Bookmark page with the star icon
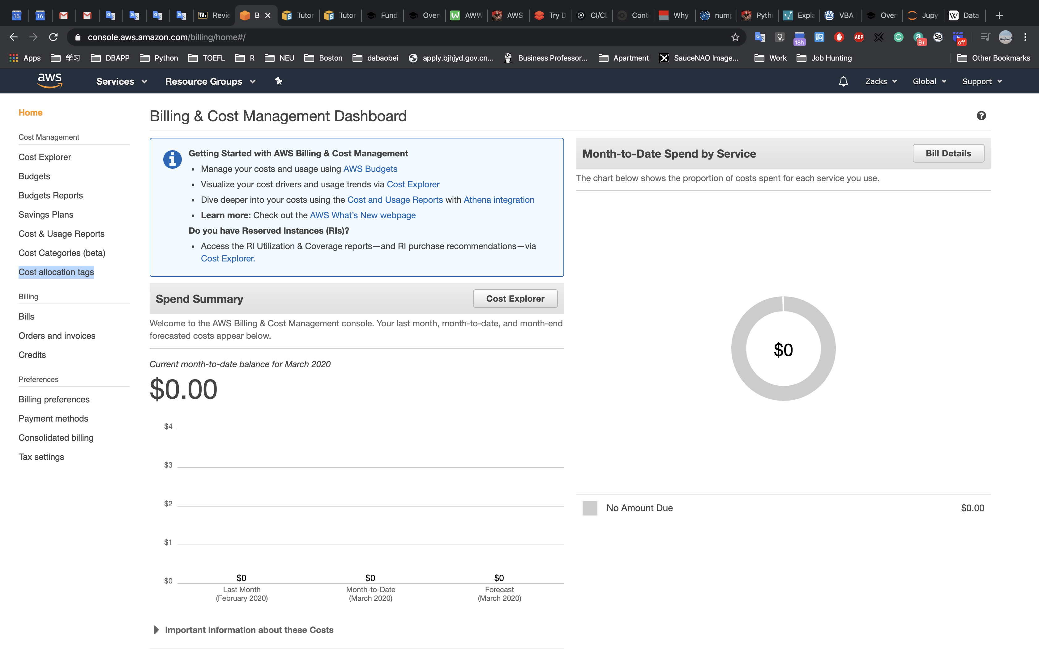1039x649 pixels. [735, 37]
